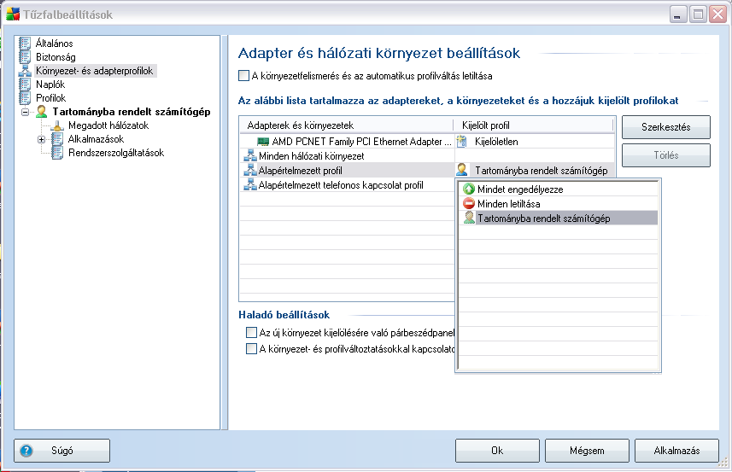Select Környezet- és adapterprofilok in the tree

pos(95,71)
